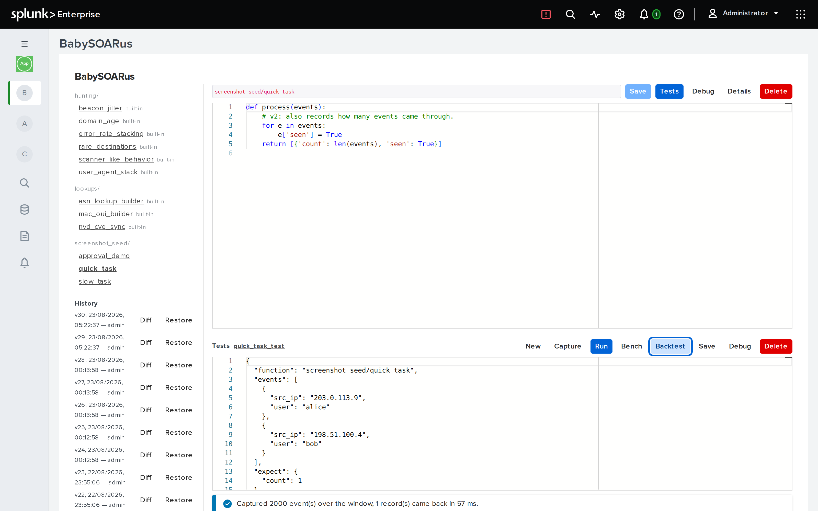Image resolution: width=818 pixels, height=511 pixels.
Task: Expand the Administrator user menu
Action: [x=743, y=14]
